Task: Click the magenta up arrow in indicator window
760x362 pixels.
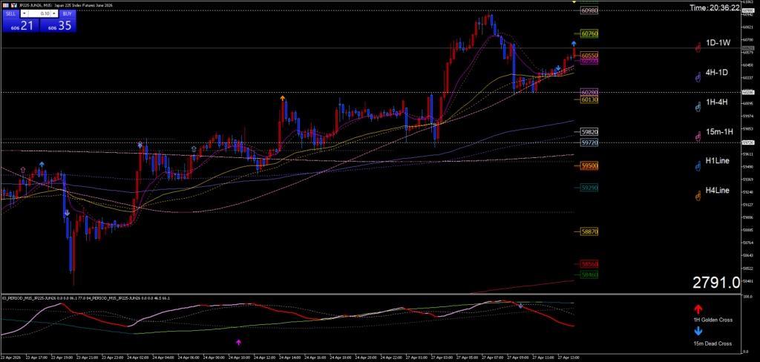Action: tap(238, 342)
